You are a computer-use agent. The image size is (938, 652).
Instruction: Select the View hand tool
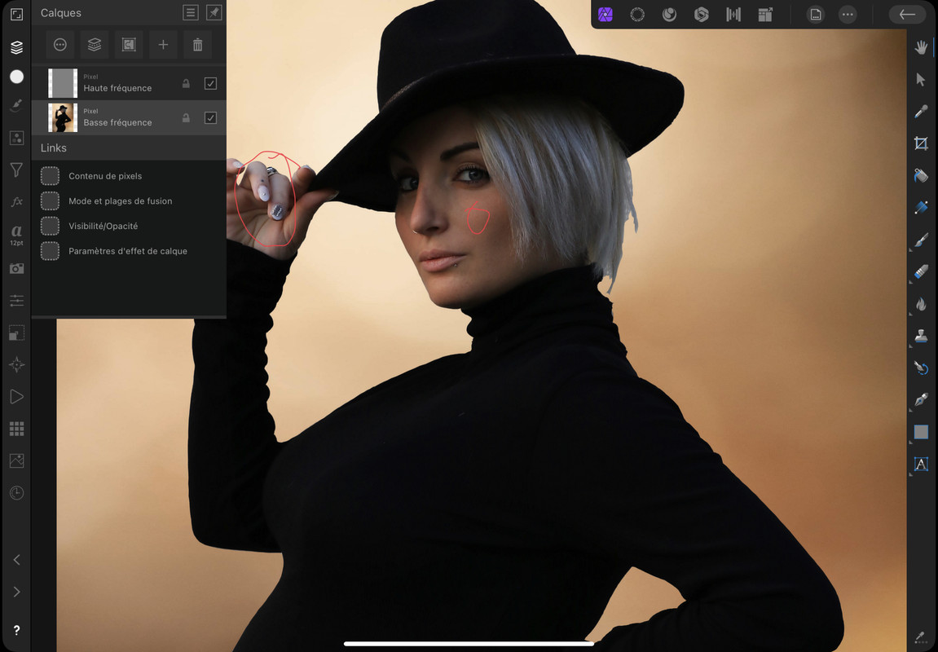(921, 47)
